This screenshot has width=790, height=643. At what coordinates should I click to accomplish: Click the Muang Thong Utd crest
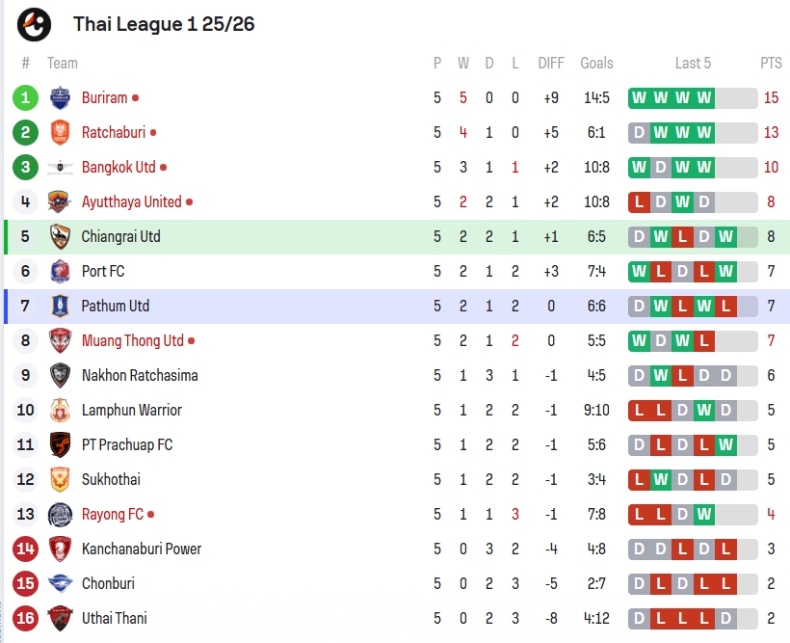tap(60, 341)
